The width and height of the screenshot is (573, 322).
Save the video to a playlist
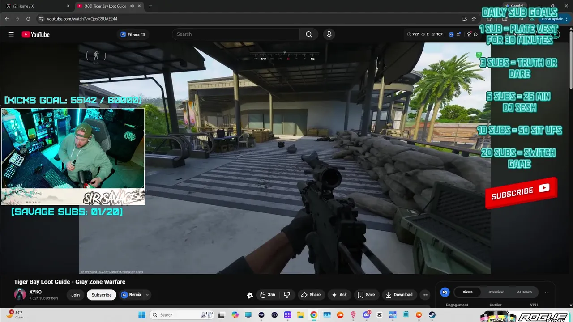[366, 295]
